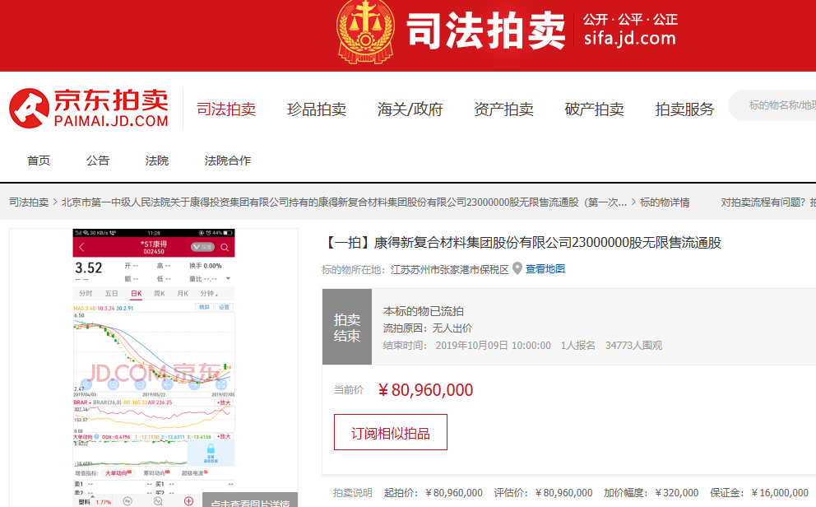Click the grey 拍卖结束 status badge
816x507 pixels.
pyautogui.click(x=347, y=327)
